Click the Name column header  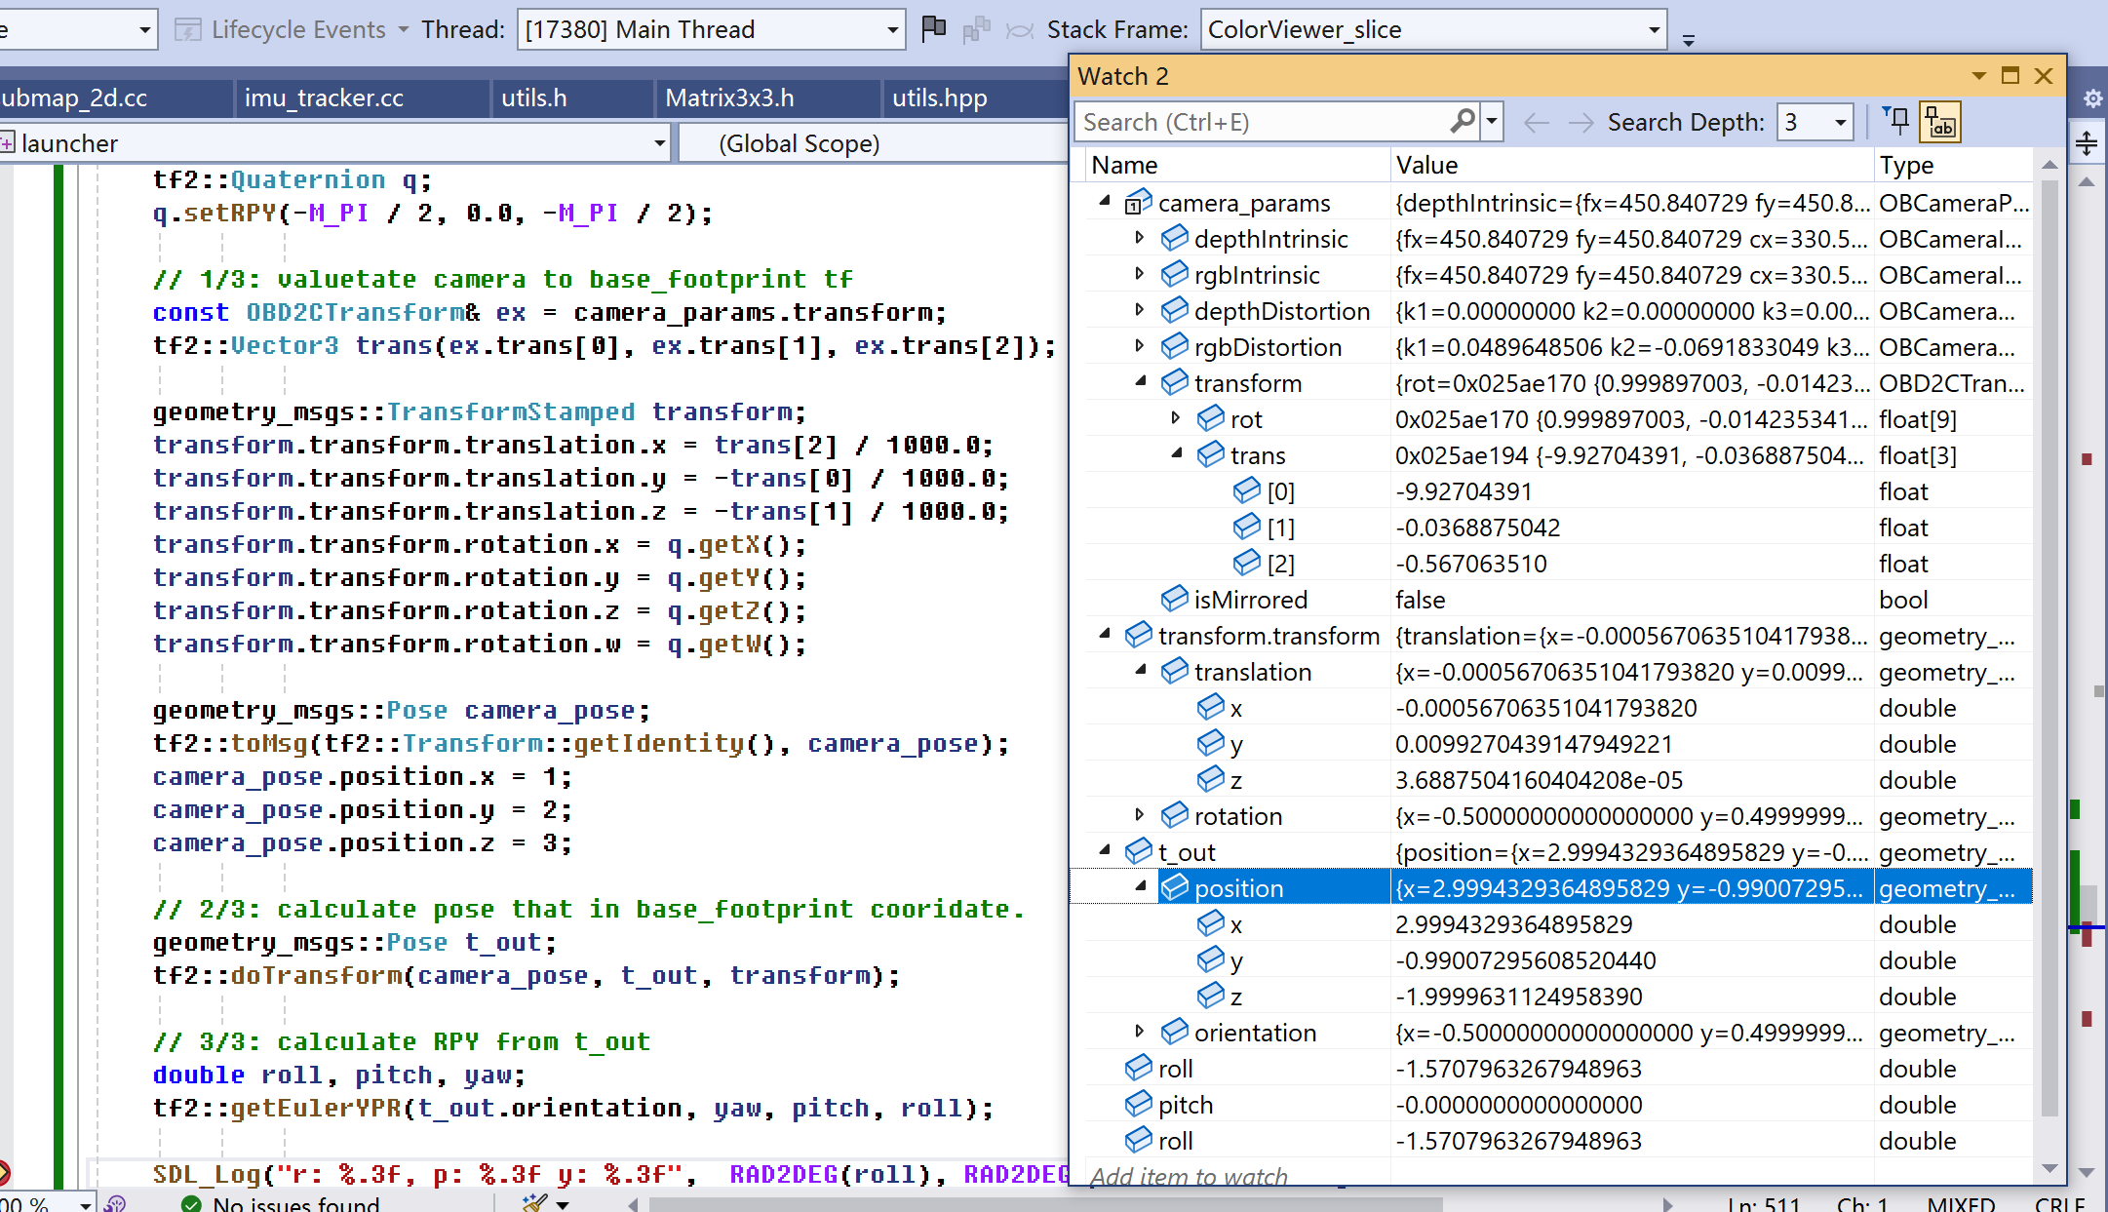pyautogui.click(x=1236, y=165)
